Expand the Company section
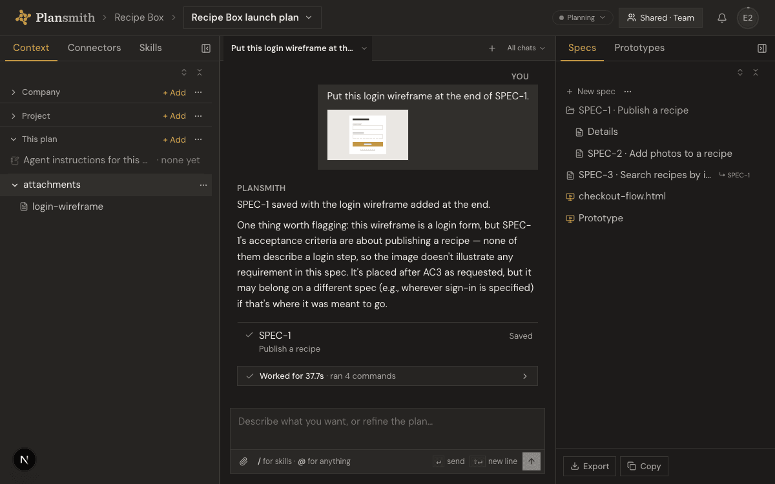Screen dimensions: 775x484 pos(14,92)
